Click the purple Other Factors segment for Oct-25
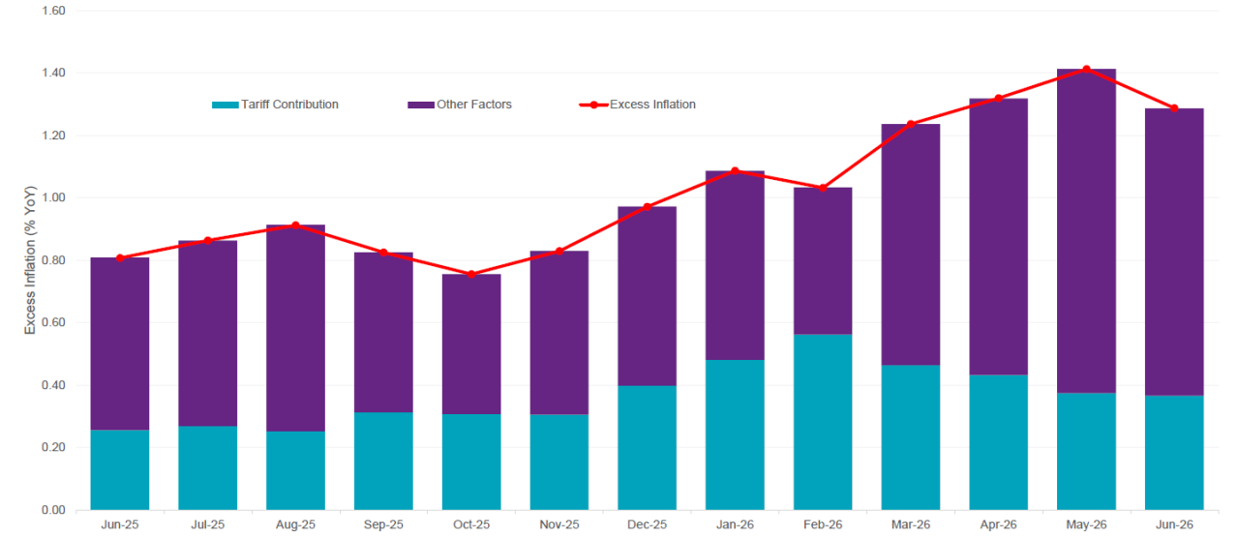Viewport: 1239px width, 539px height. pyautogui.click(x=470, y=344)
